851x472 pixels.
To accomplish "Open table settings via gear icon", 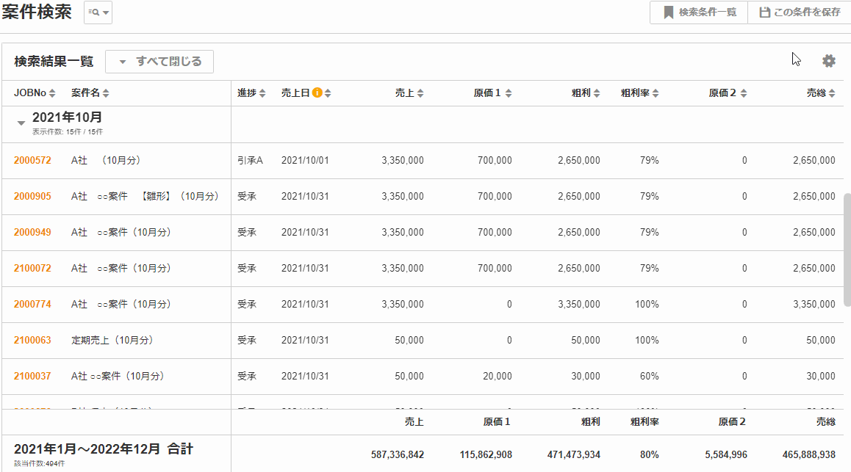I will (828, 61).
